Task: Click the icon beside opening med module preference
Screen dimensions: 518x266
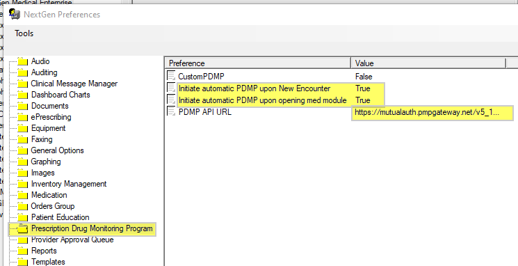Action: (171, 100)
